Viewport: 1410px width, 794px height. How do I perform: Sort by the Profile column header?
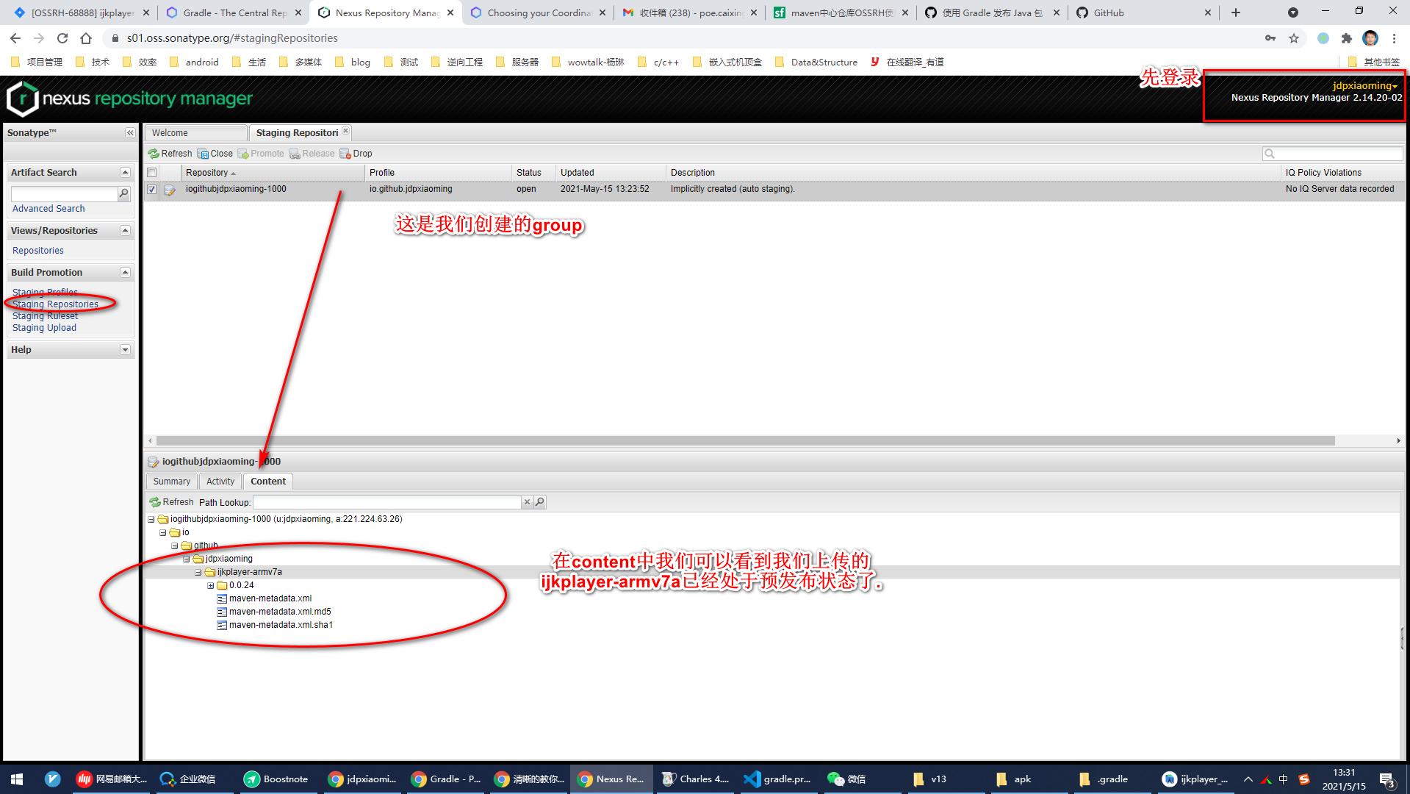pyautogui.click(x=438, y=173)
